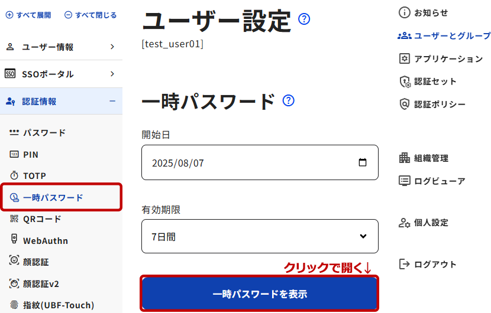
Task: Click the ログアウト exit icon
Action: point(405,264)
